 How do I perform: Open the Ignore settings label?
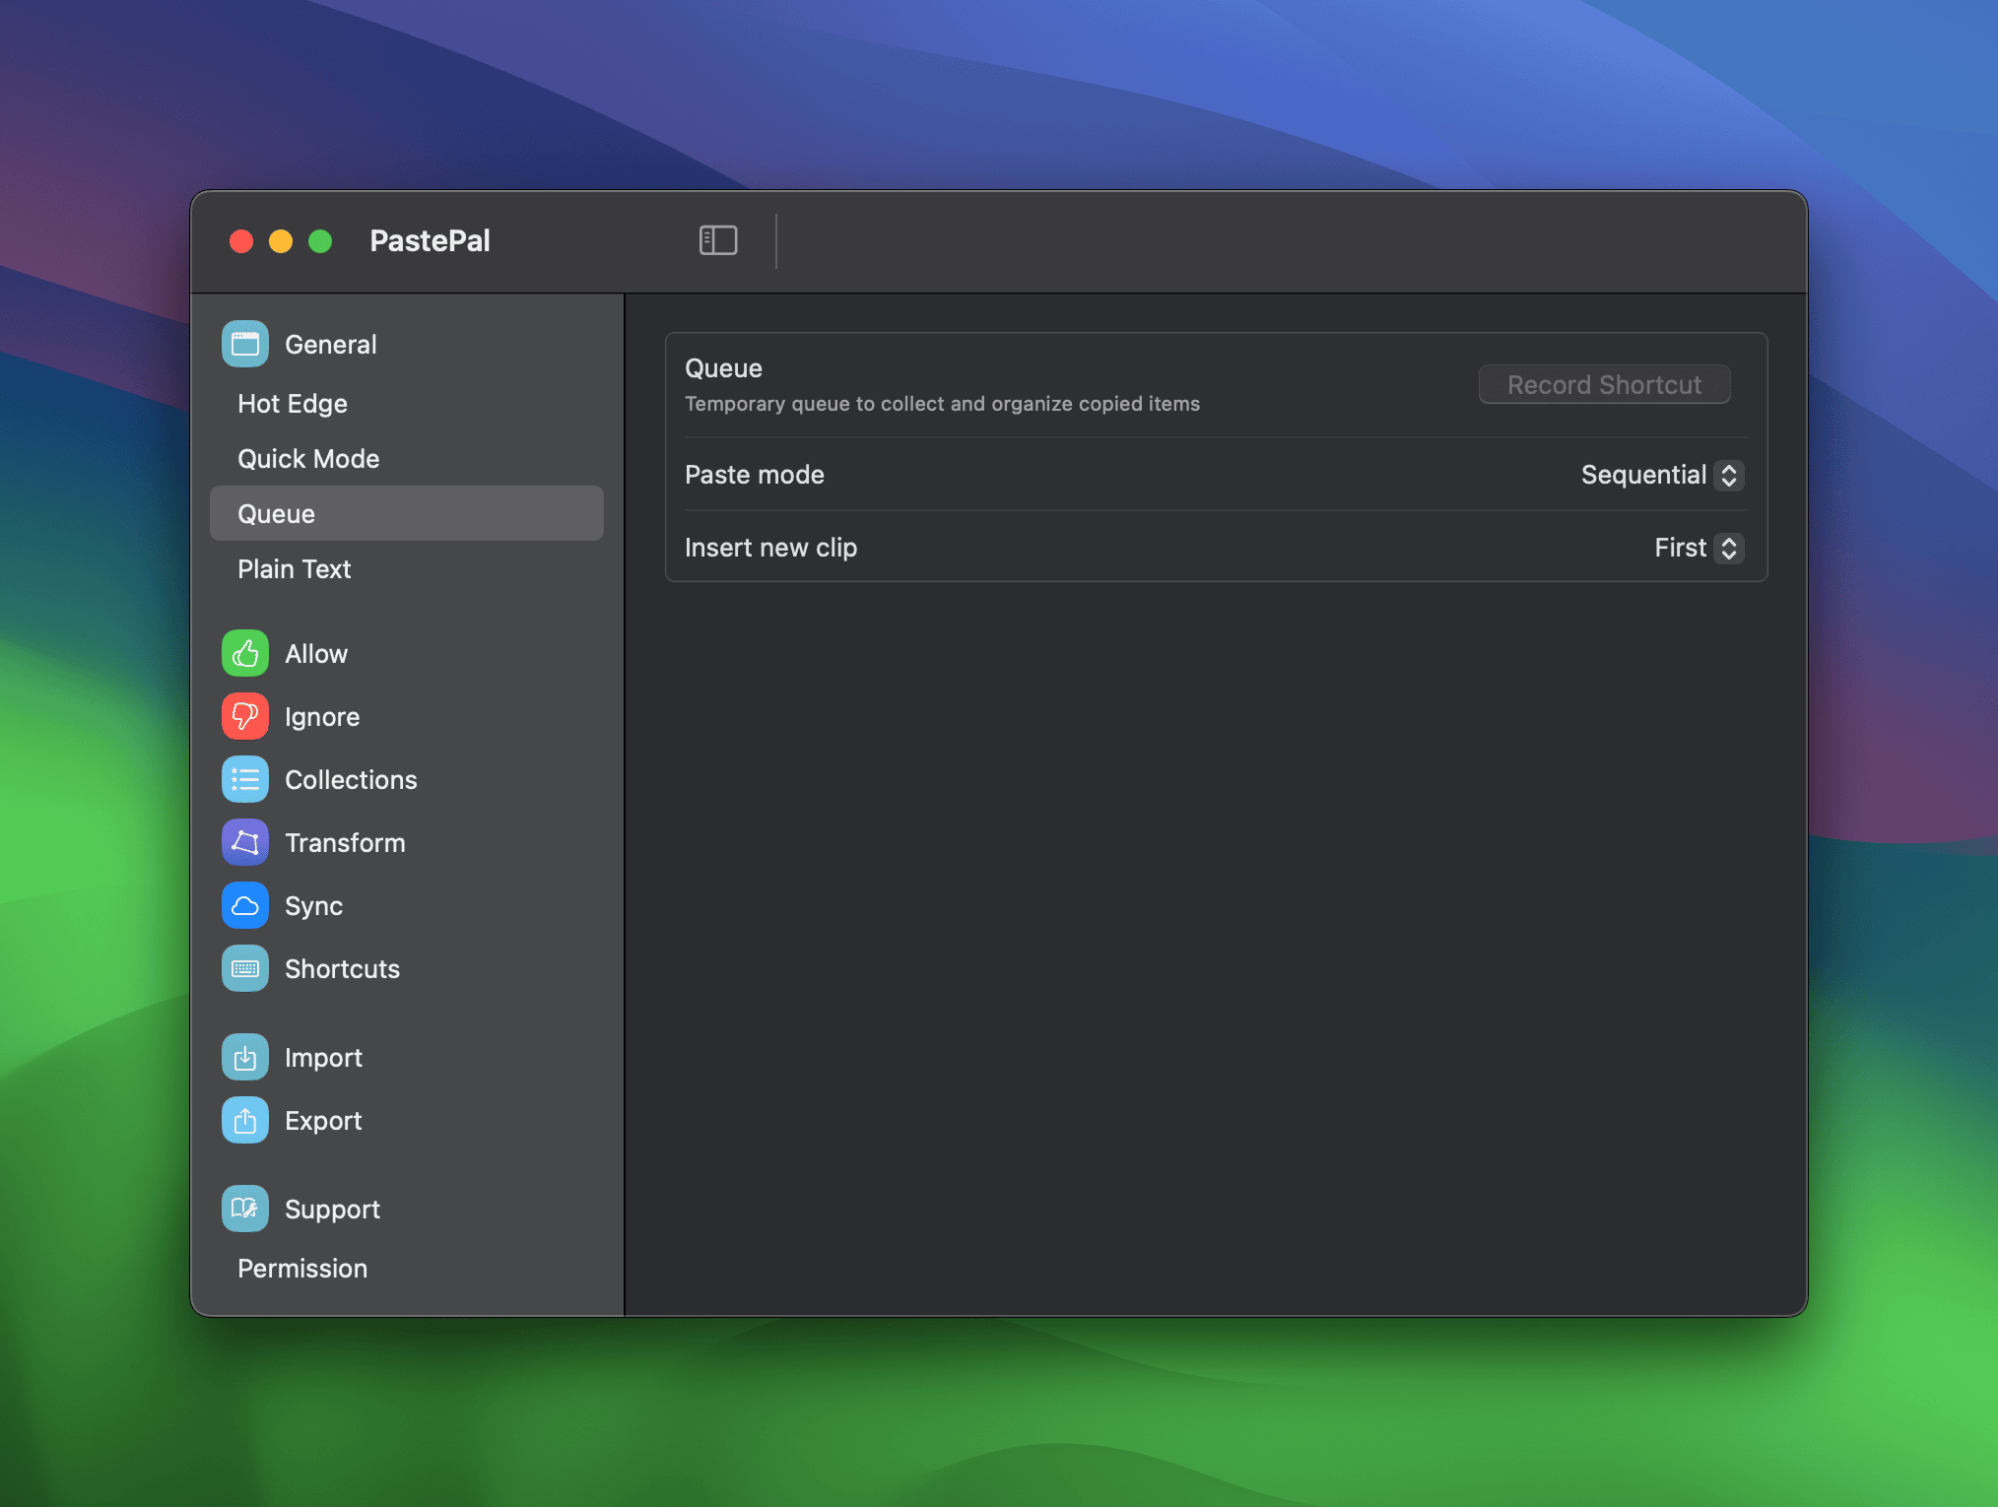[322, 717]
